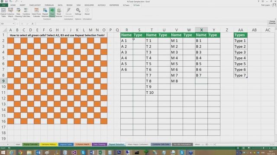Open Word from the taskbar

point(92,152)
